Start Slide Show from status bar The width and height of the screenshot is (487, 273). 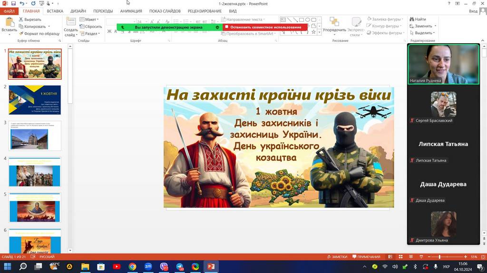421,256
